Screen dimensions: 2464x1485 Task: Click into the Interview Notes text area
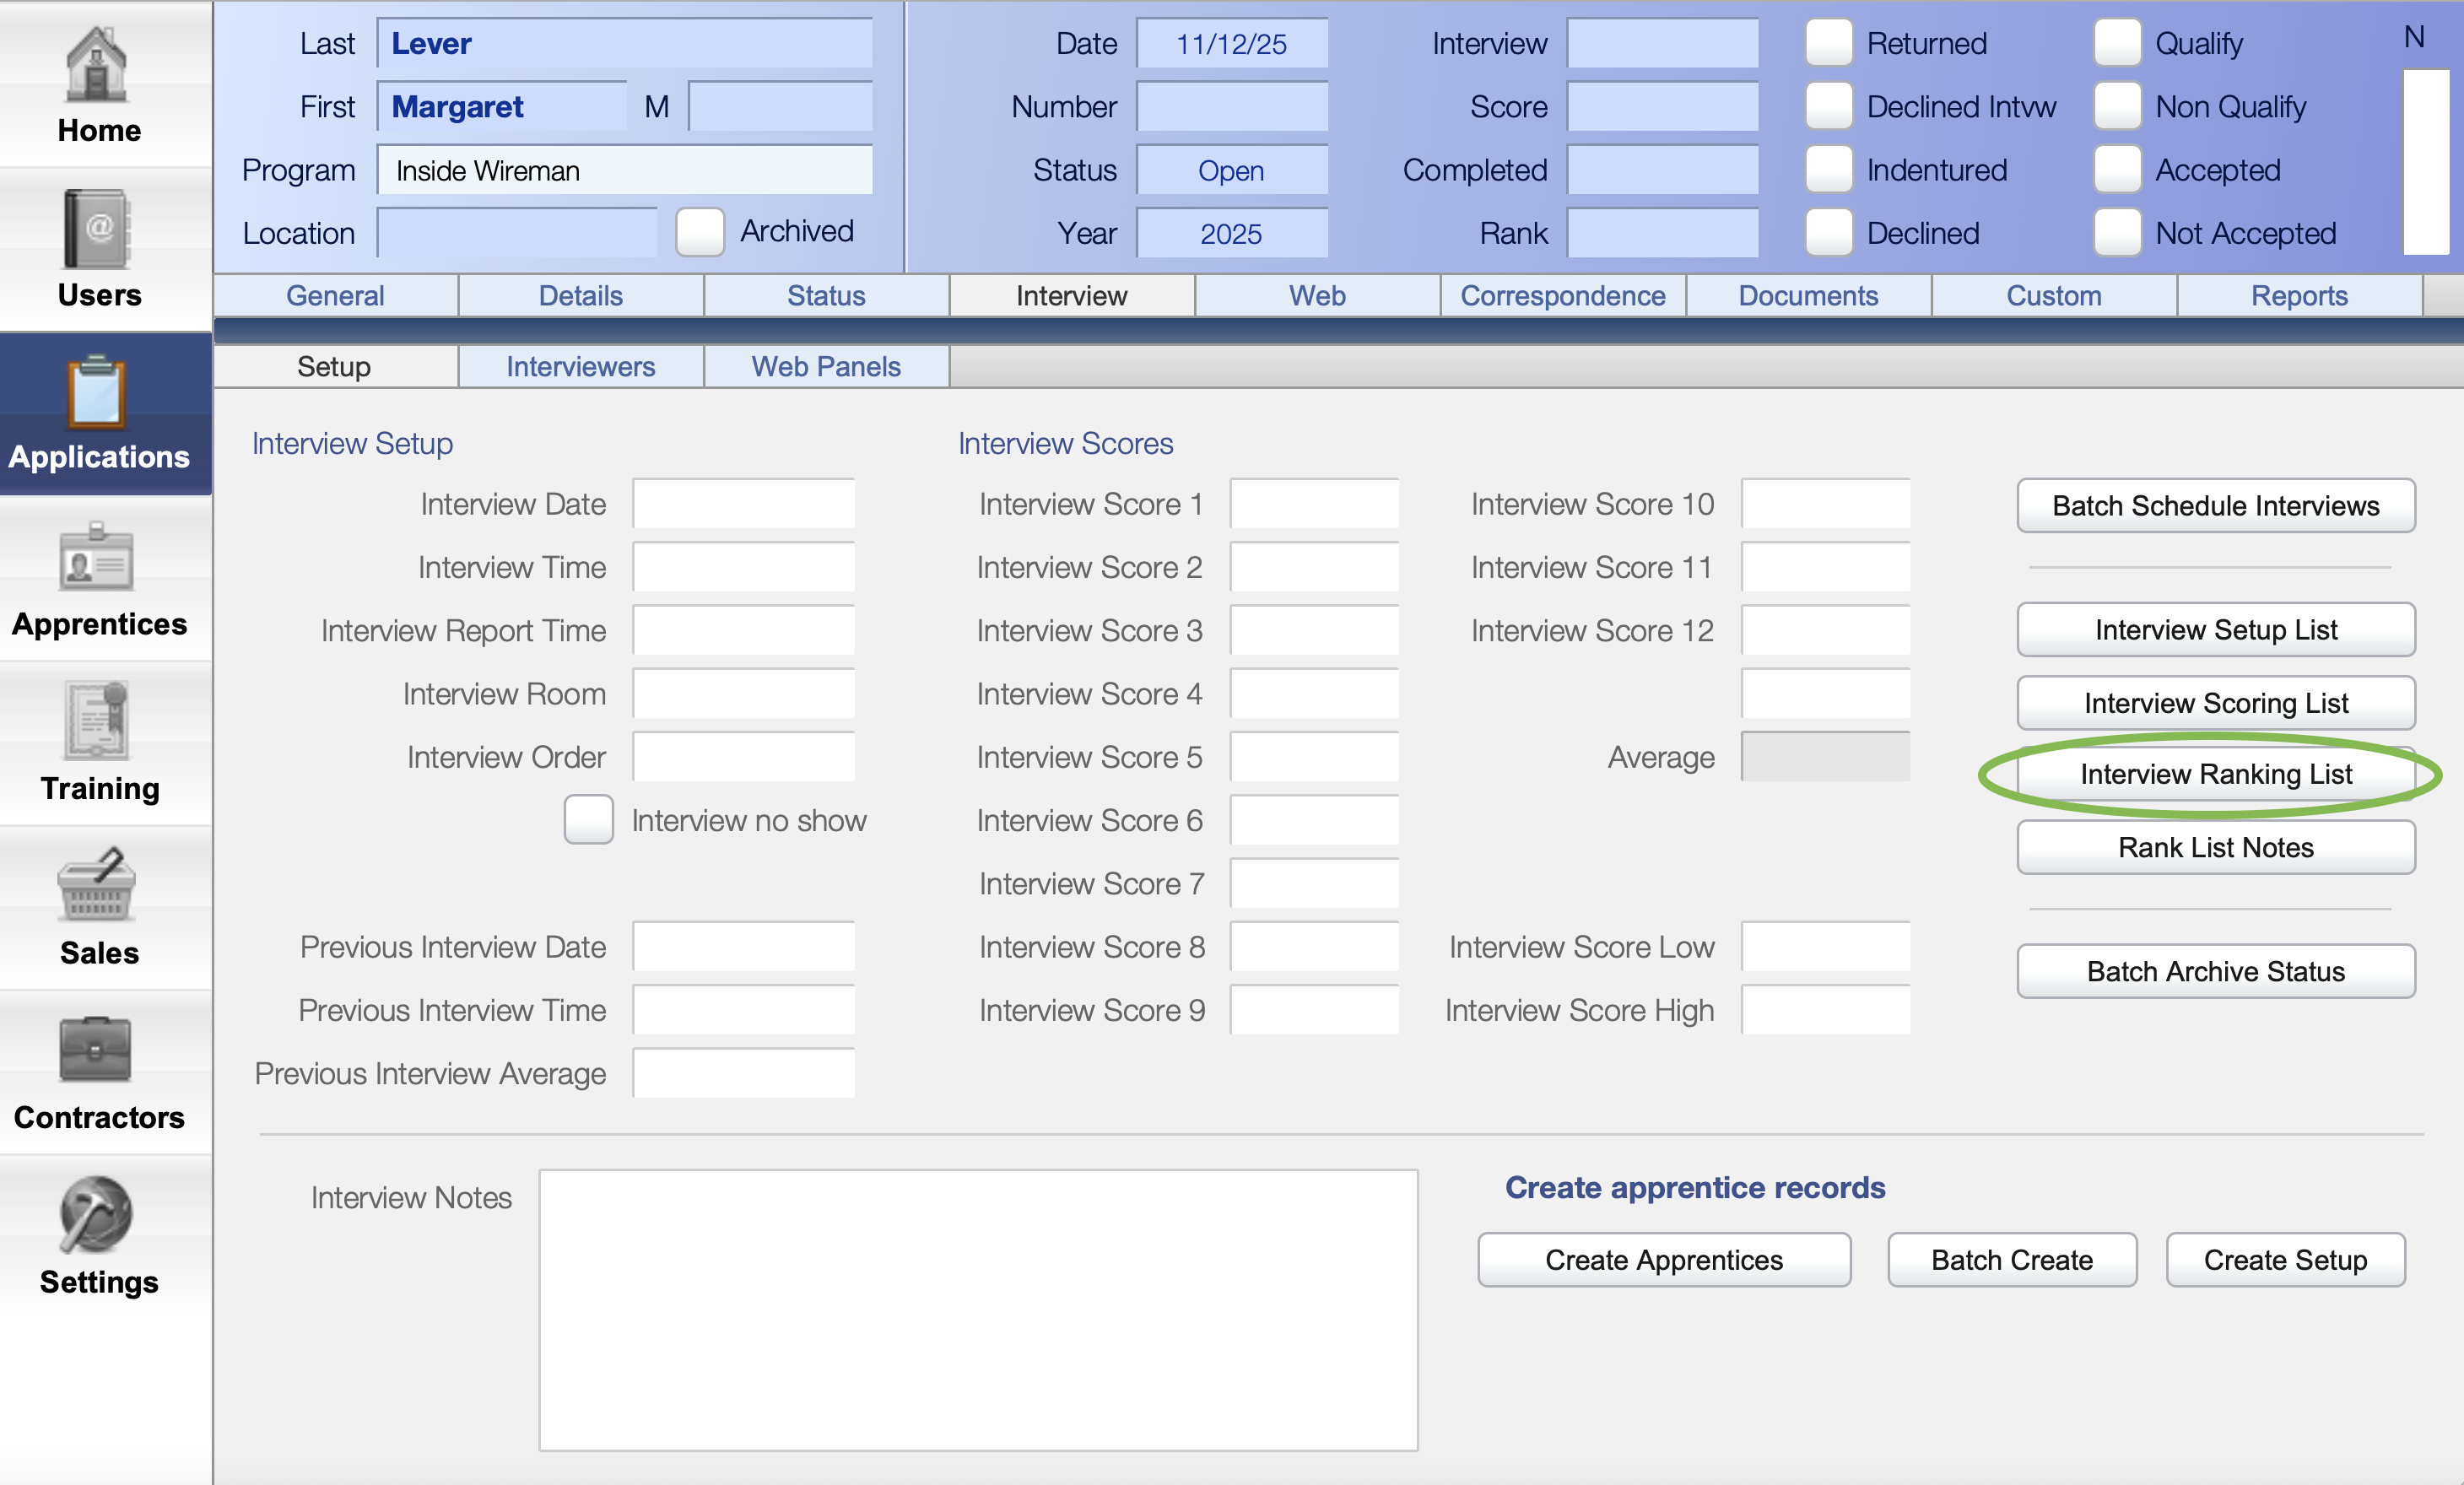[x=978, y=1310]
